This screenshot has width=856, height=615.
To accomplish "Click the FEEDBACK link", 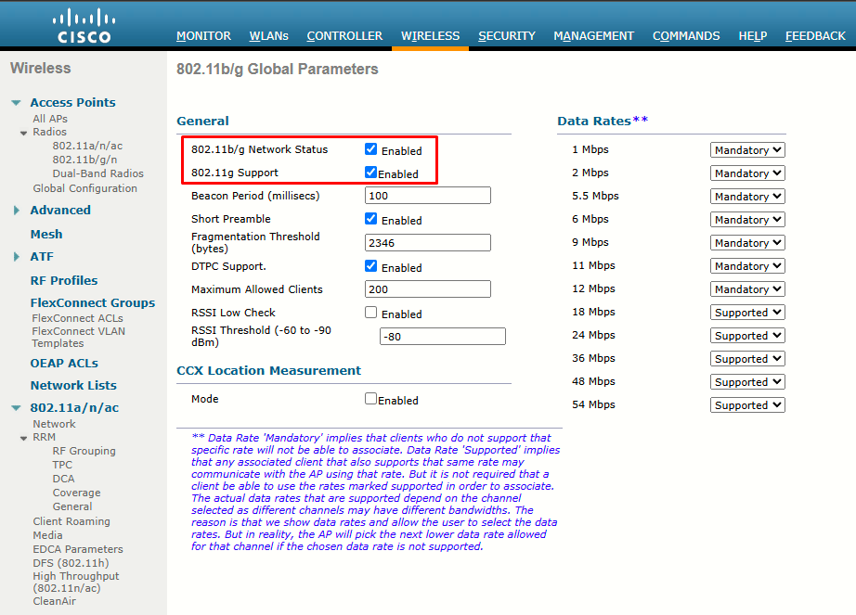I will click(x=815, y=36).
